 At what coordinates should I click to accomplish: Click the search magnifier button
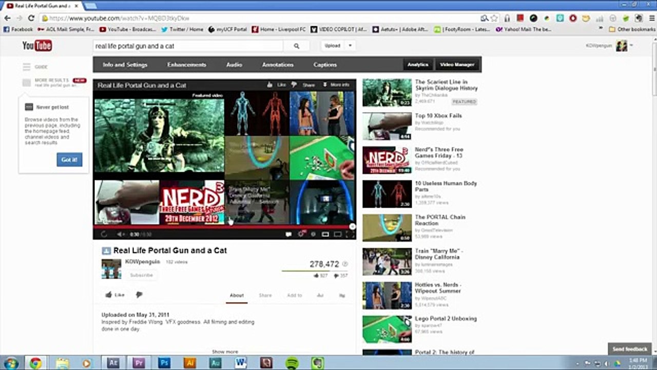(x=296, y=46)
